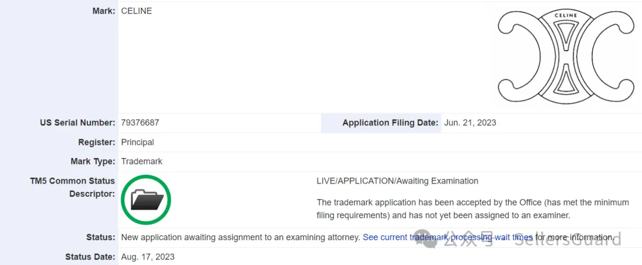The width and height of the screenshot is (642, 265).
Task: Click the Jun. 21, 2023 filing date
Action: coord(470,123)
